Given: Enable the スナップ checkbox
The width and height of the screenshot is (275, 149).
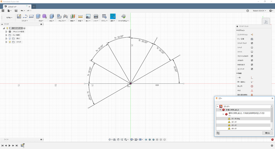Looking at the screenshot, I should pos(252,48).
